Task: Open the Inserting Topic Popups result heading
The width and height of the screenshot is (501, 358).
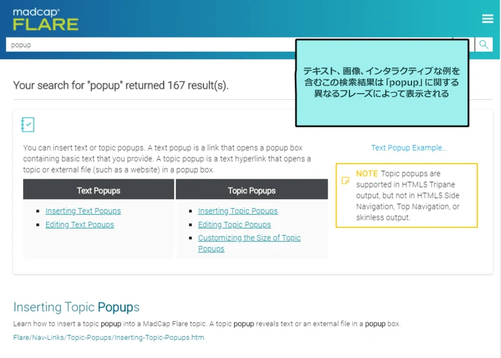Action: coord(76,307)
